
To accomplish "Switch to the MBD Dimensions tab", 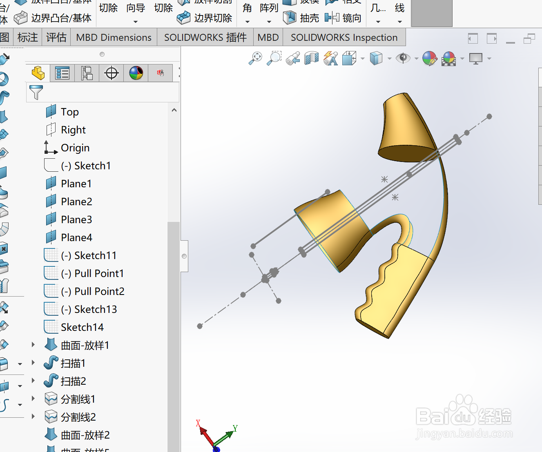I will 114,38.
